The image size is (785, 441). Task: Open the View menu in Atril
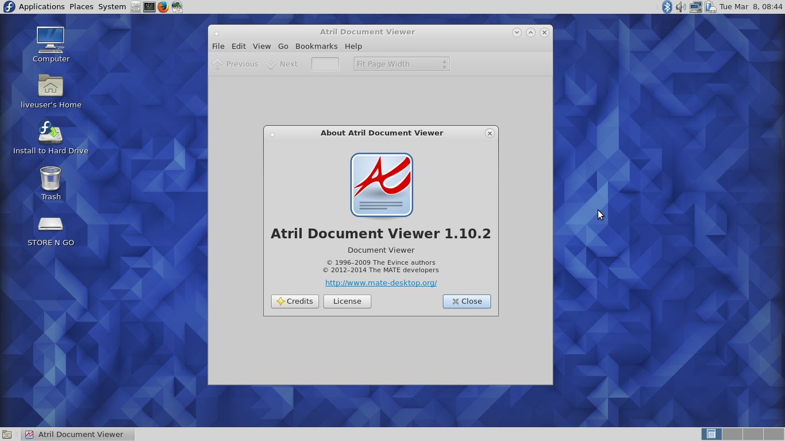(x=261, y=46)
